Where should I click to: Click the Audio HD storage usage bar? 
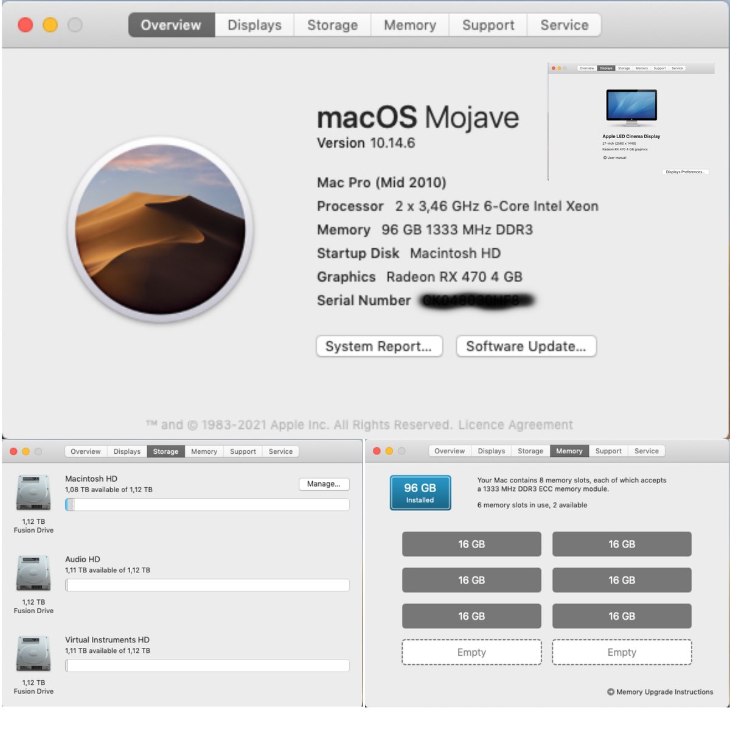pyautogui.click(x=207, y=585)
